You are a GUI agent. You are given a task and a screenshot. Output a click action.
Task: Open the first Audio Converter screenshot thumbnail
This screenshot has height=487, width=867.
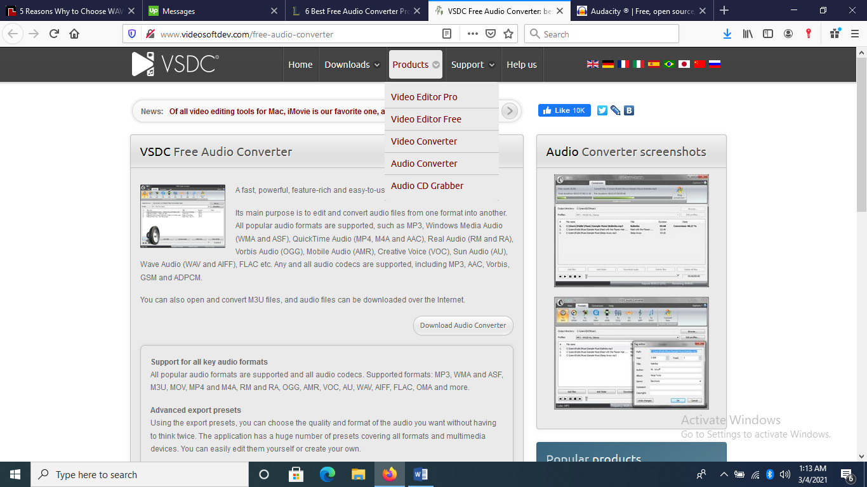pos(631,231)
